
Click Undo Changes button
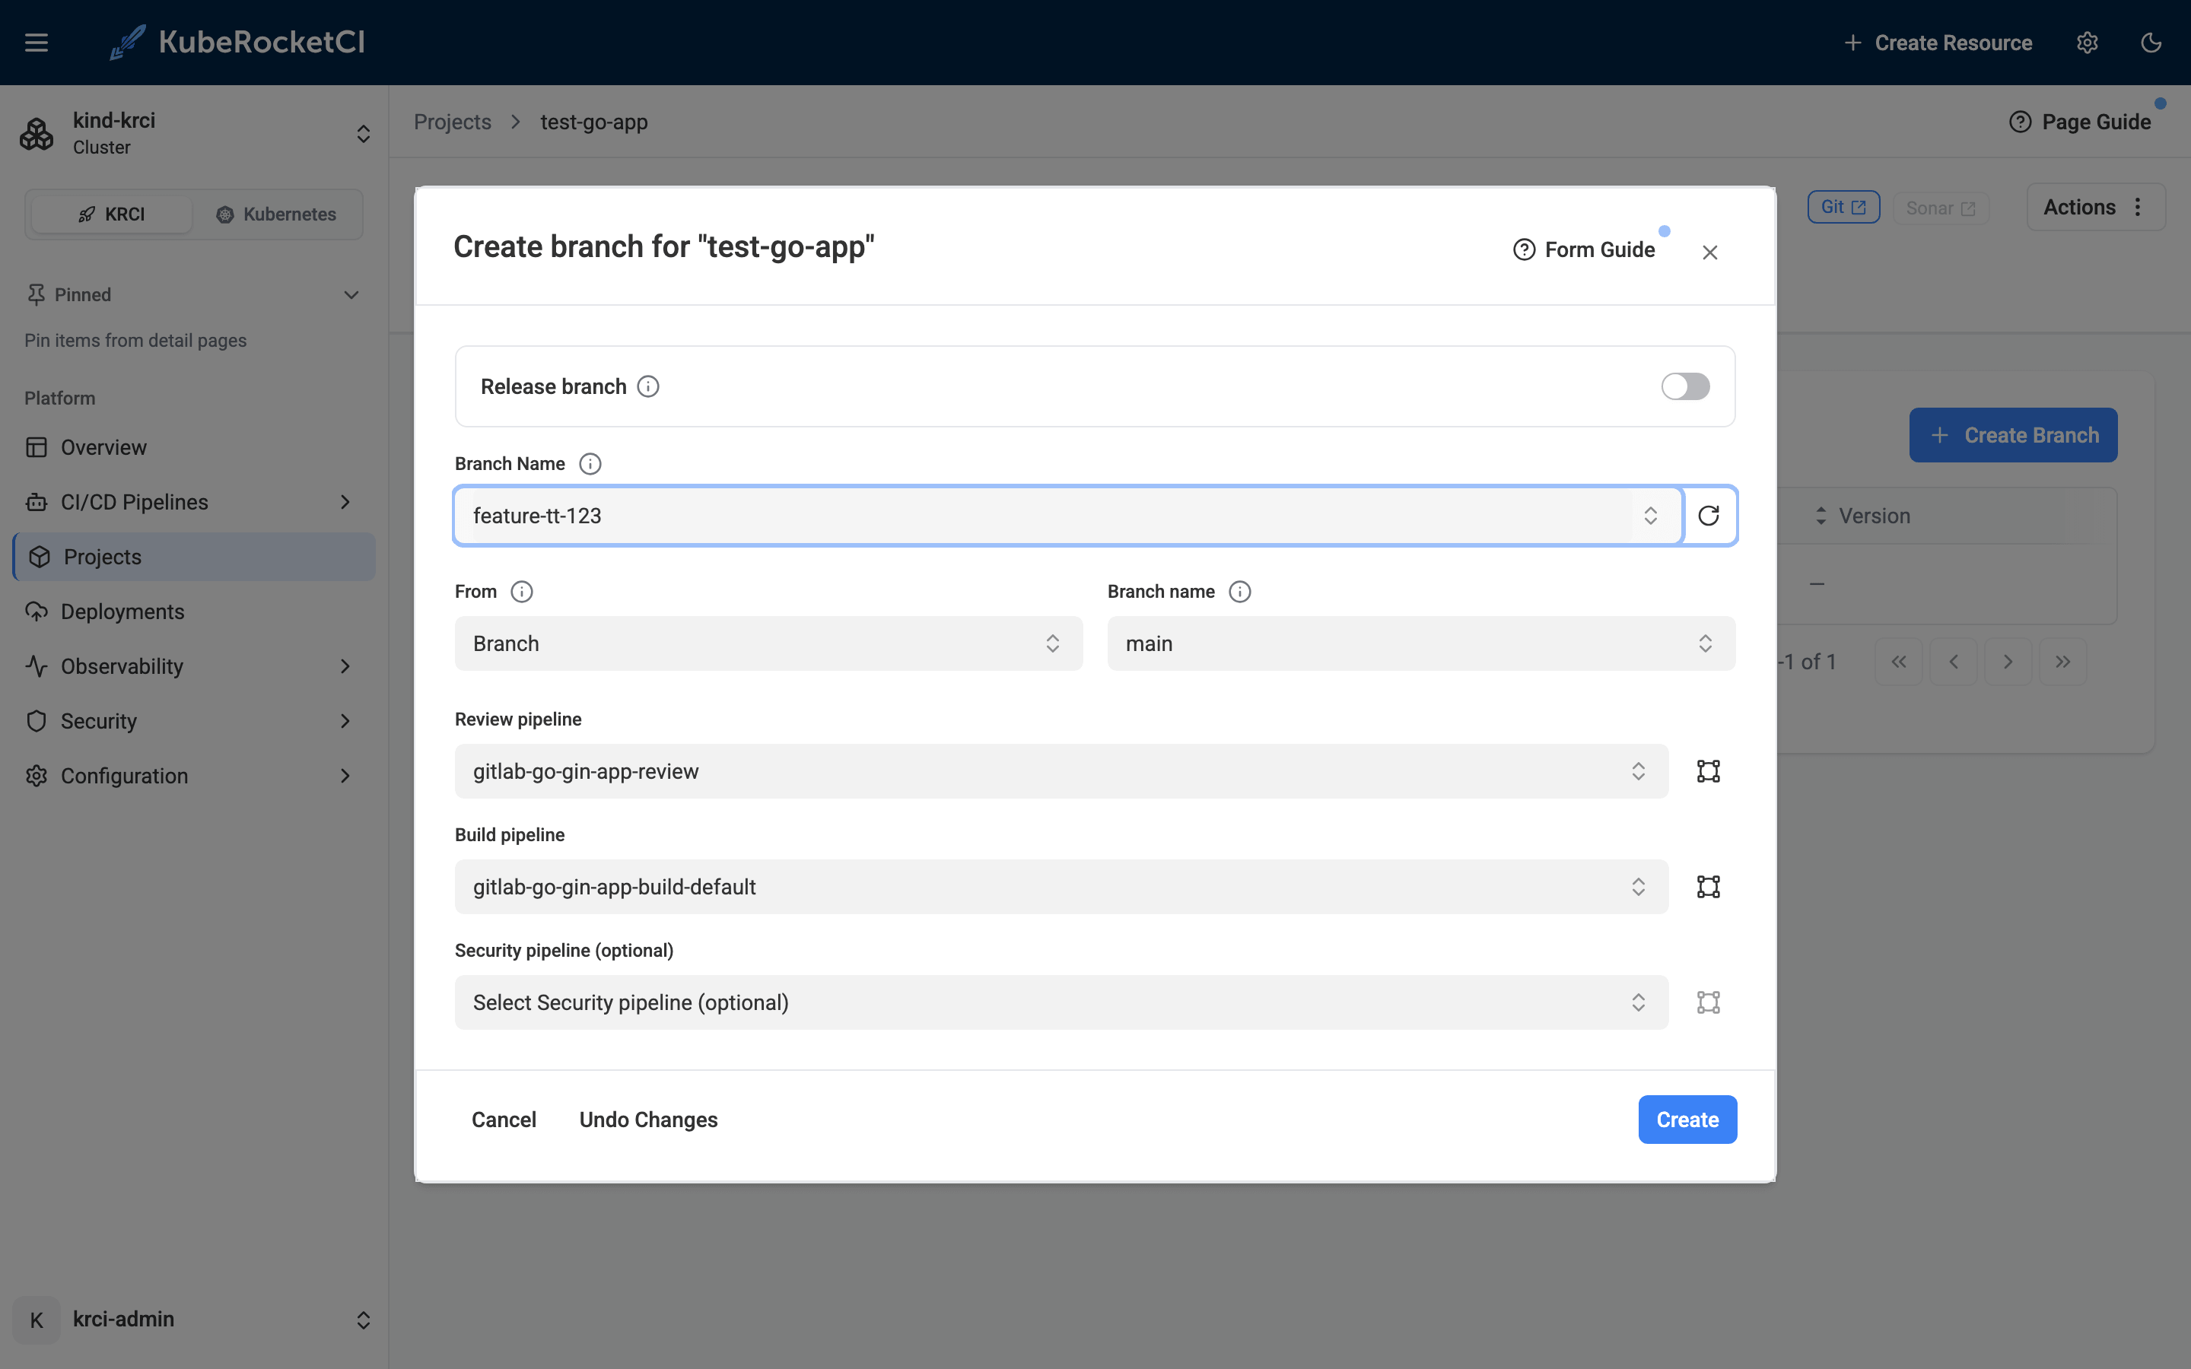click(648, 1120)
